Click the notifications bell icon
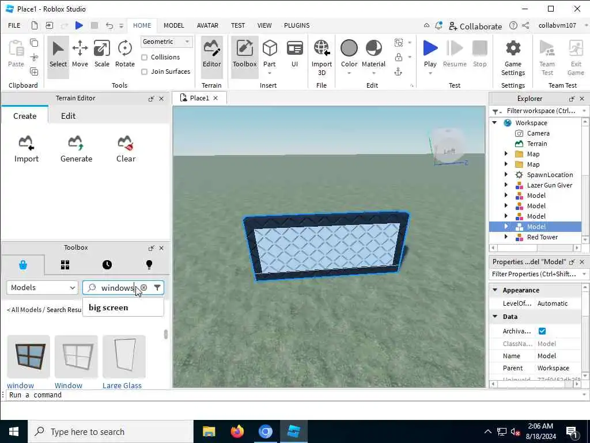Viewport: 590px width, 443px height. pyautogui.click(x=438, y=25)
